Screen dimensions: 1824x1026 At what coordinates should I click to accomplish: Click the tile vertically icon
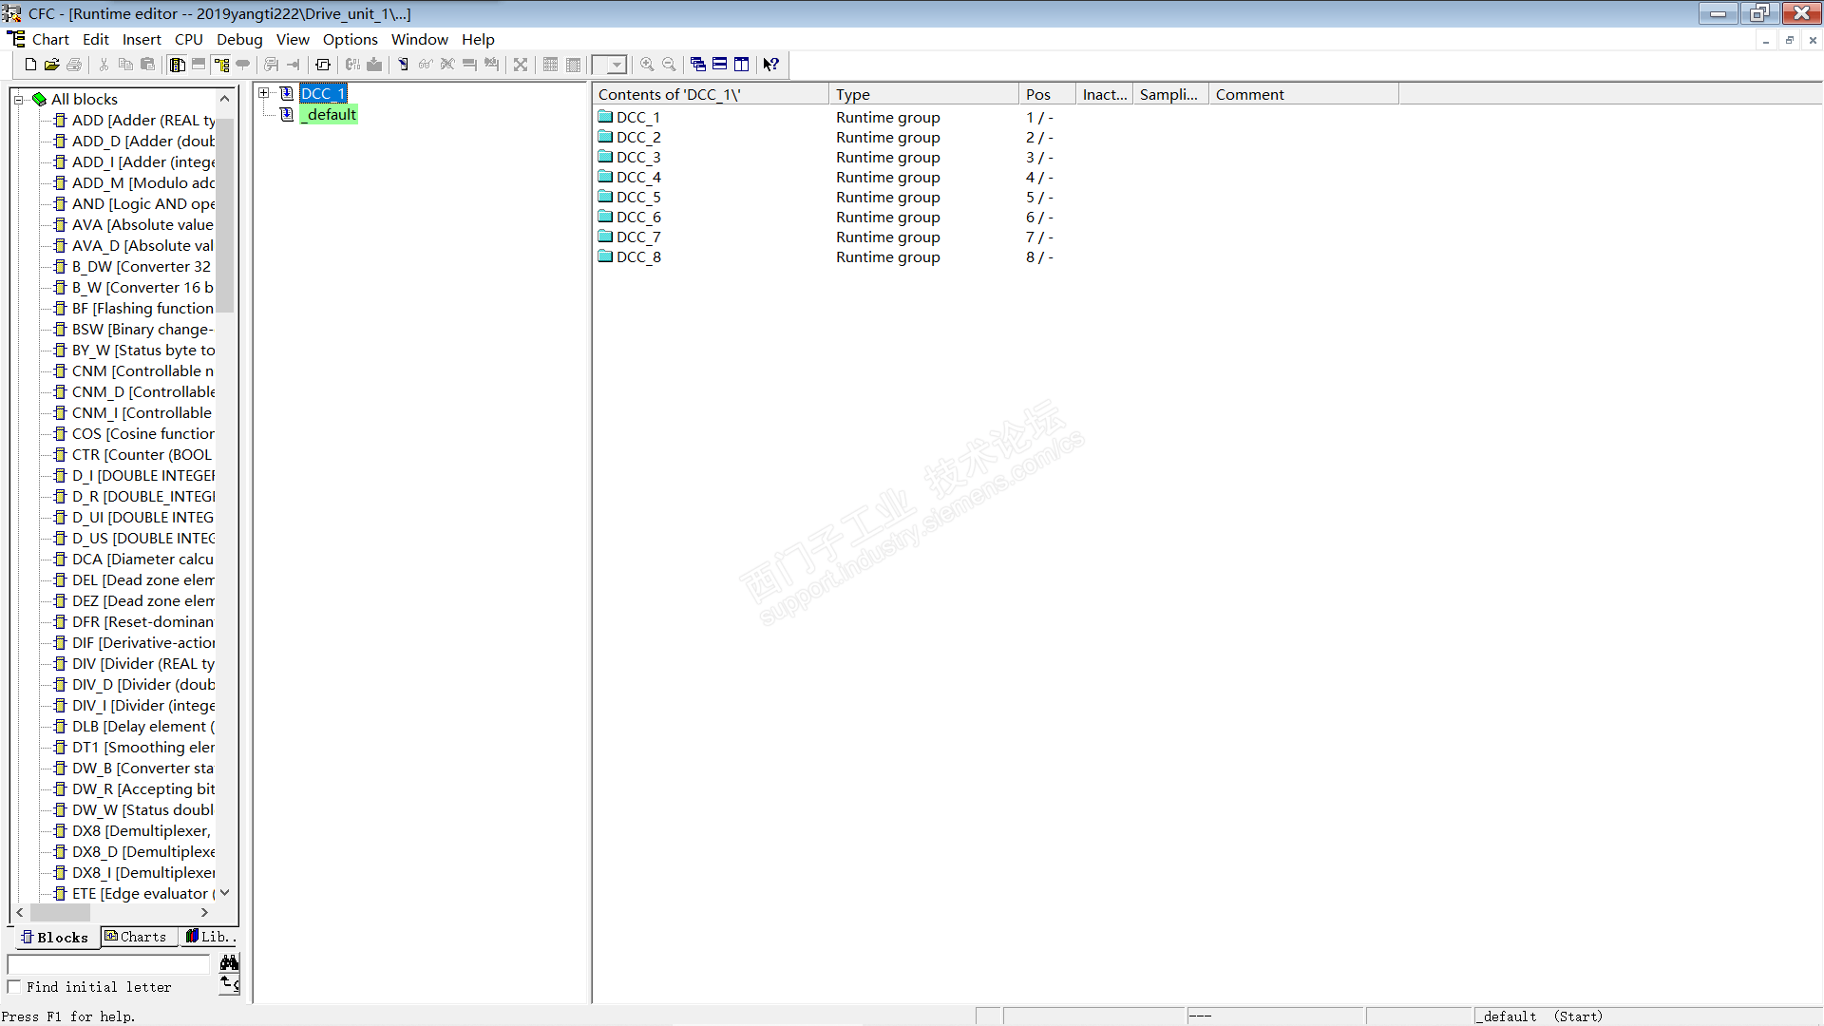(742, 65)
